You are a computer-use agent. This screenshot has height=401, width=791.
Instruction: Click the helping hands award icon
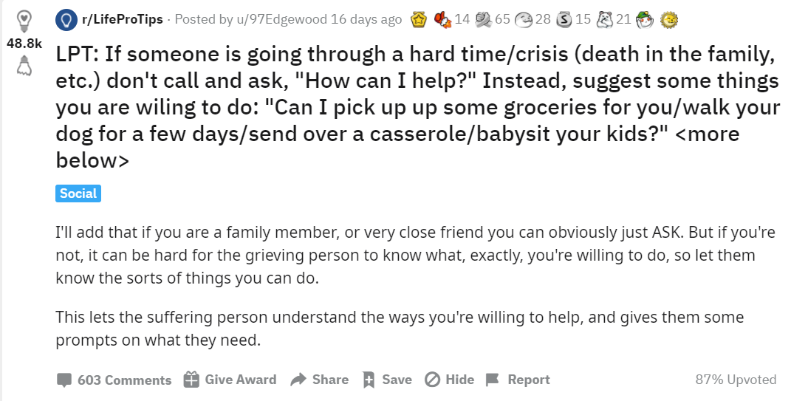[x=484, y=20]
